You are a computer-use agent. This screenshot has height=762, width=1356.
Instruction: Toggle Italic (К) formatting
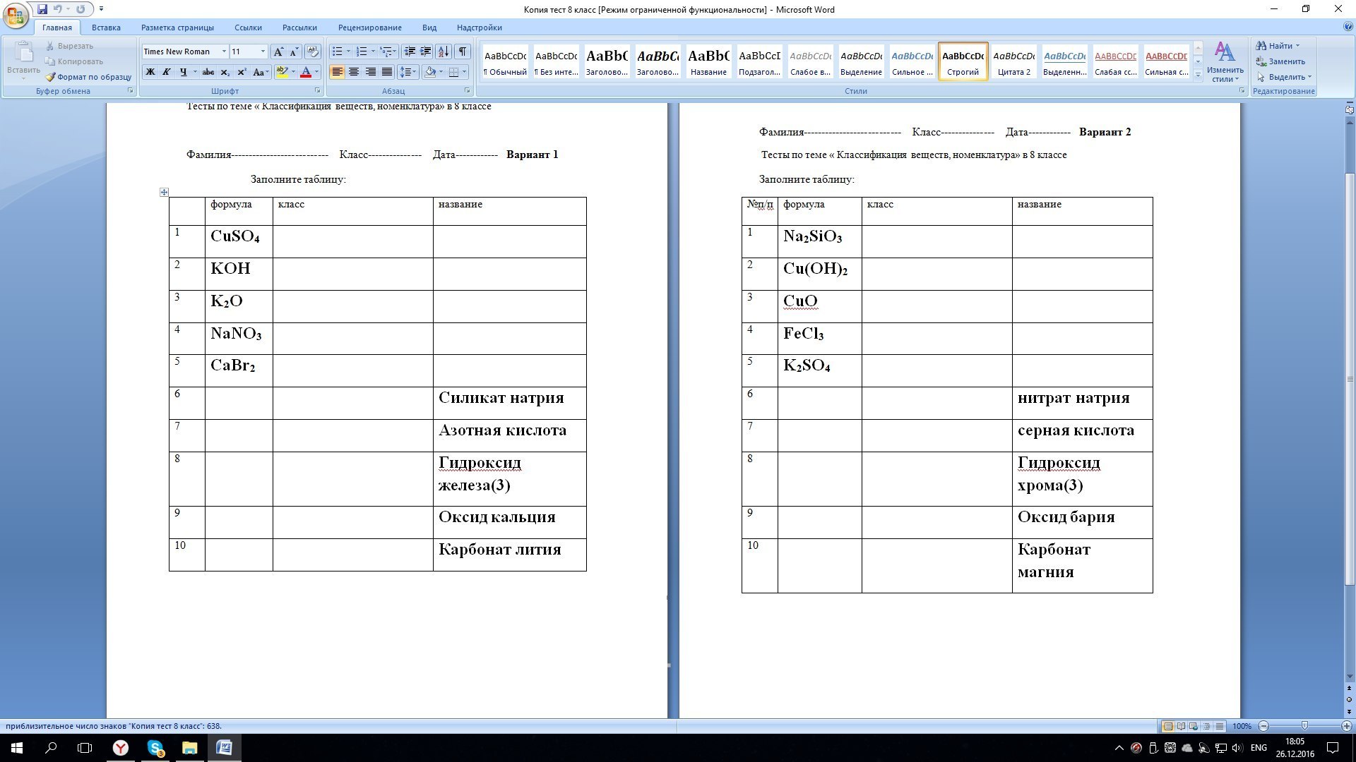(x=167, y=72)
